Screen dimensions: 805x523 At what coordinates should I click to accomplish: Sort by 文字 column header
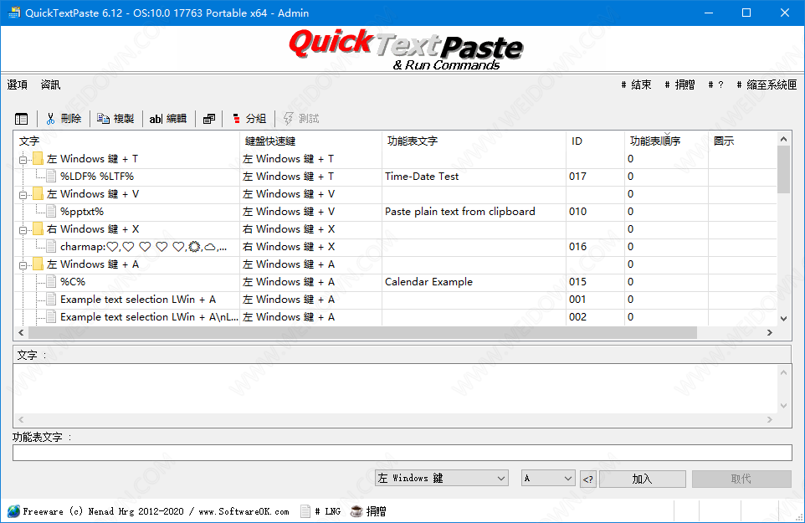coord(127,141)
